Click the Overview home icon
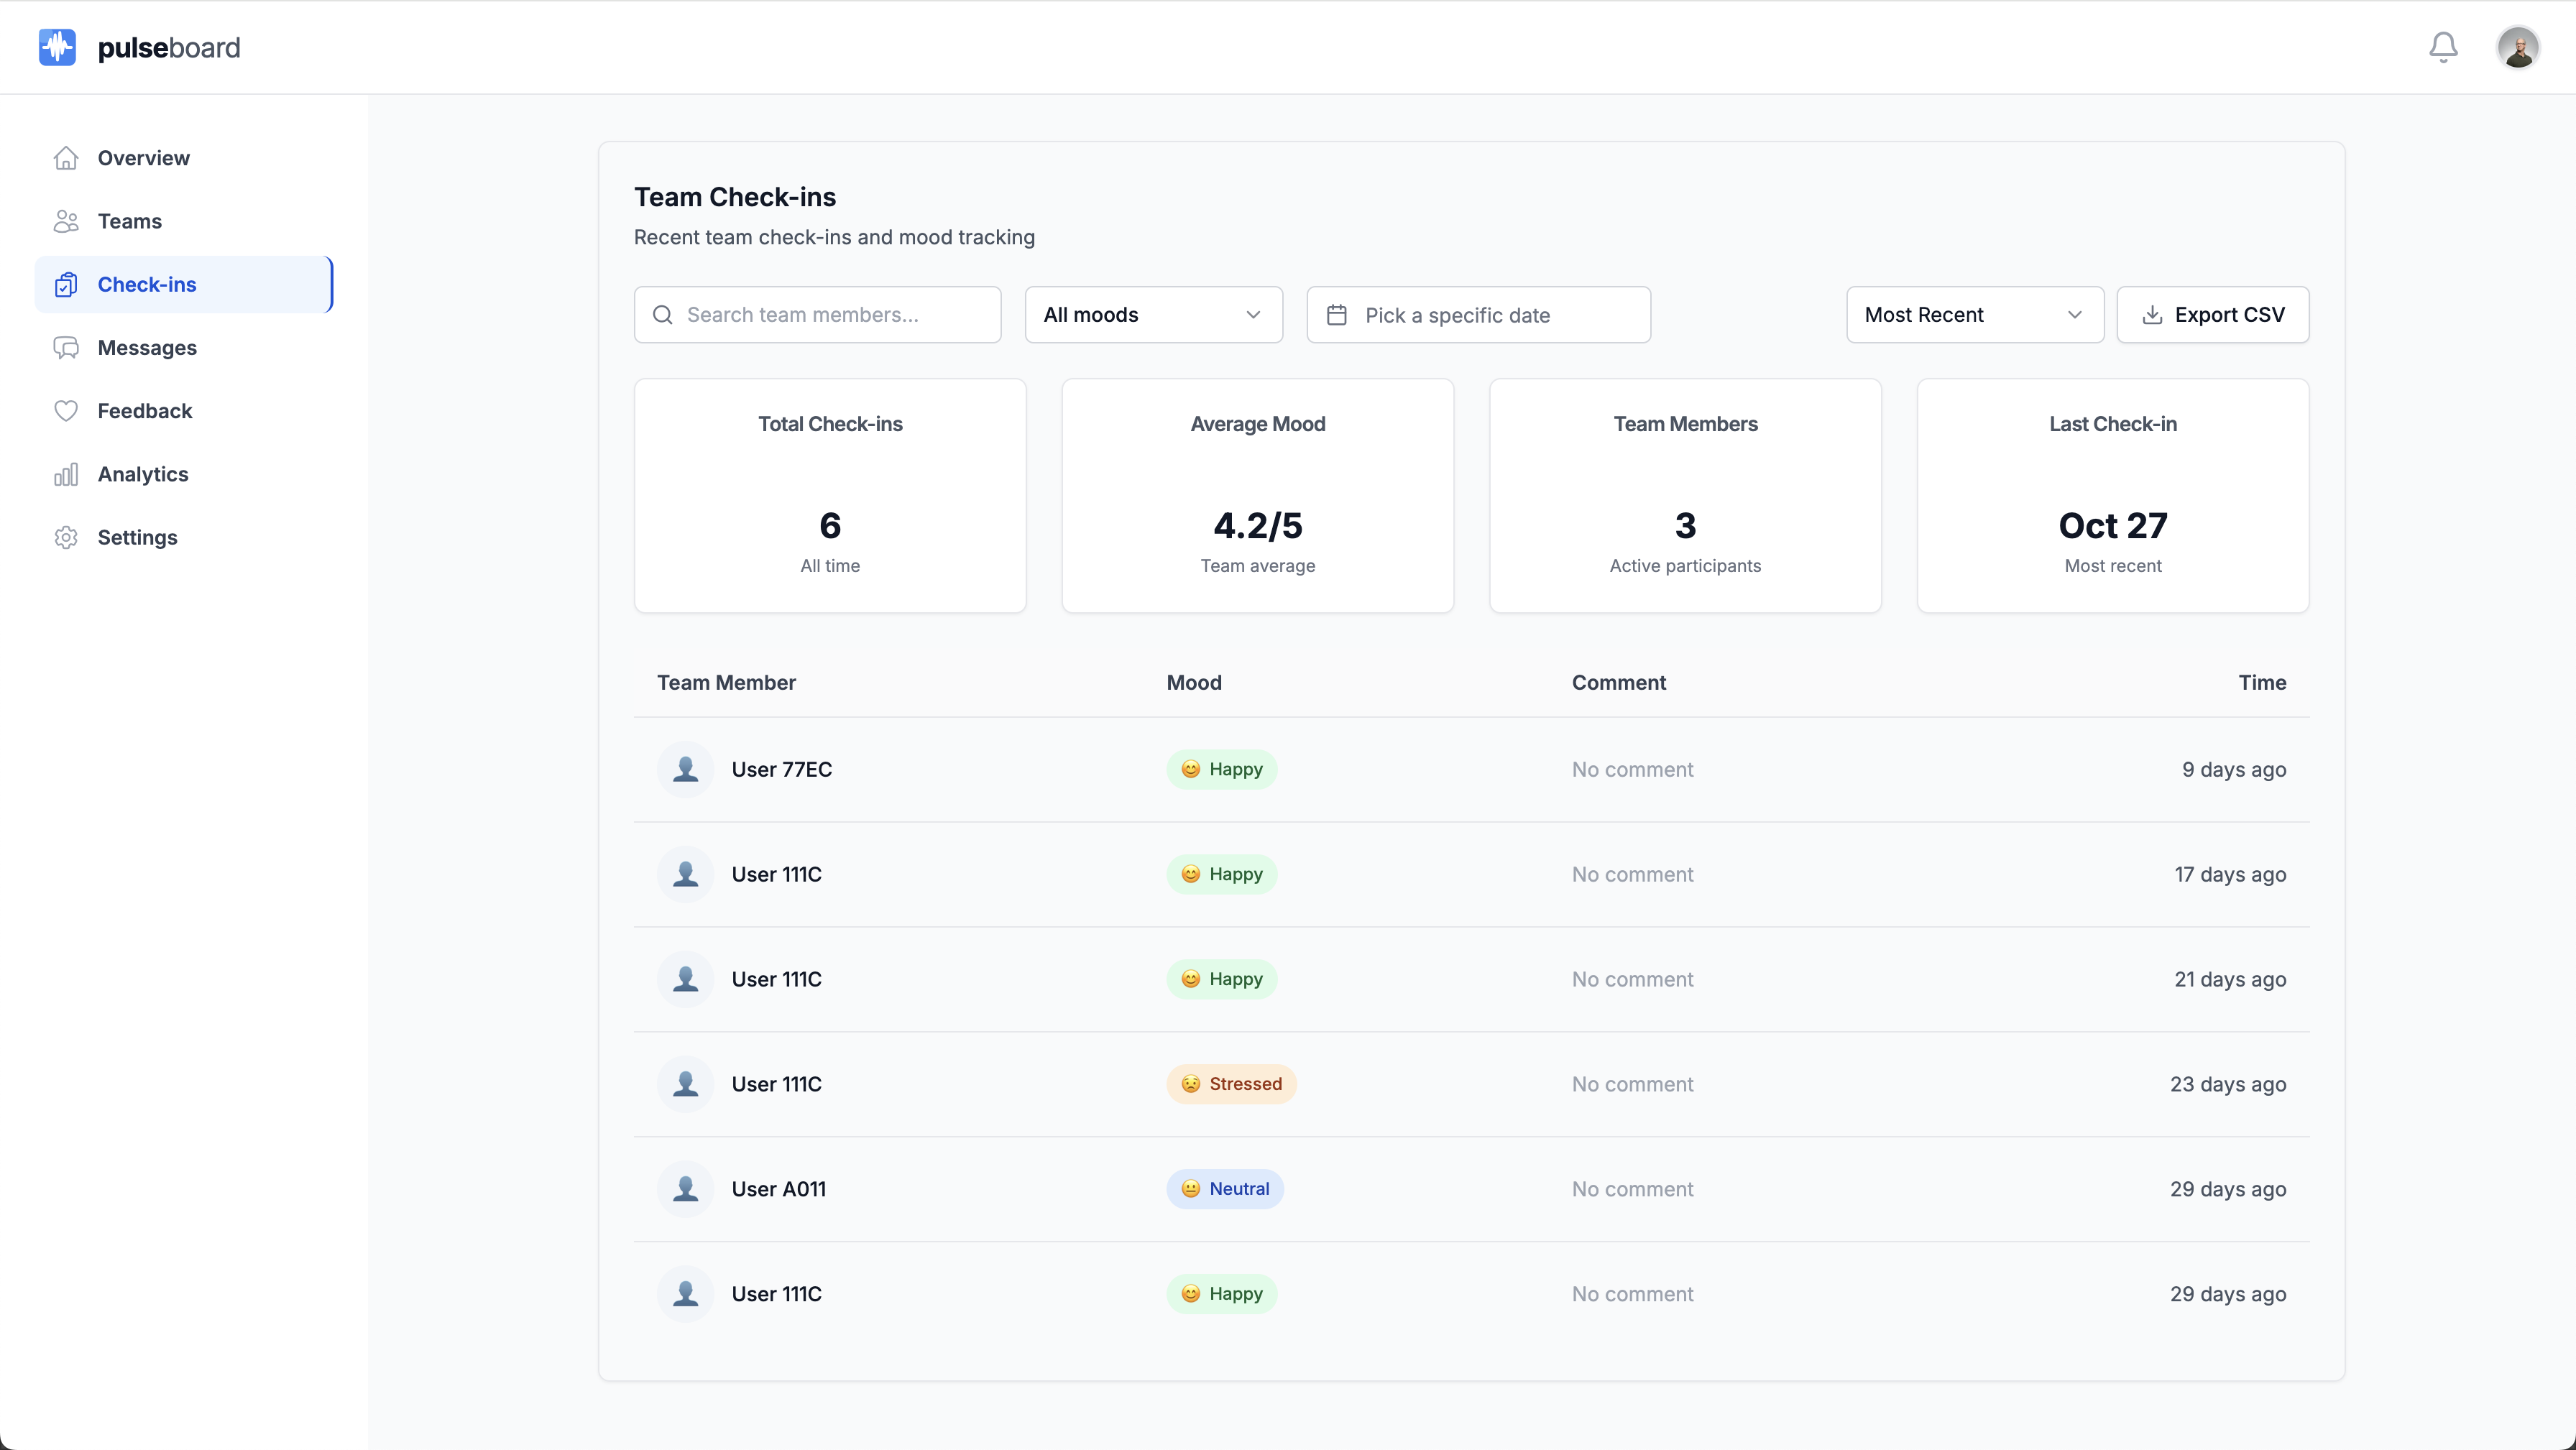This screenshot has width=2576, height=1450. tap(66, 158)
